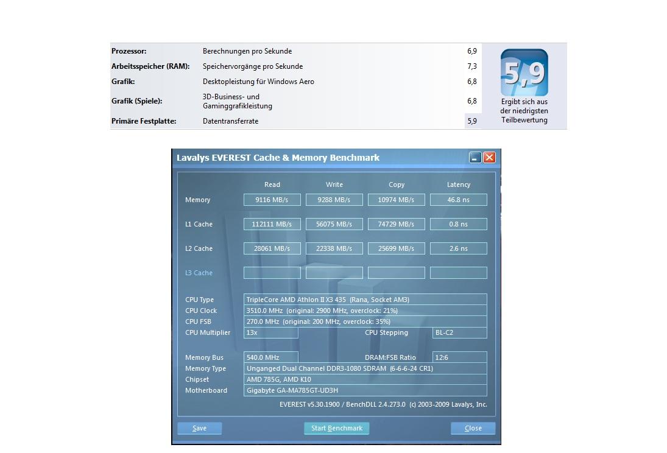Click Desktopleistung für Windows Aero description
Screen dimensions: 667x453
coord(258,82)
